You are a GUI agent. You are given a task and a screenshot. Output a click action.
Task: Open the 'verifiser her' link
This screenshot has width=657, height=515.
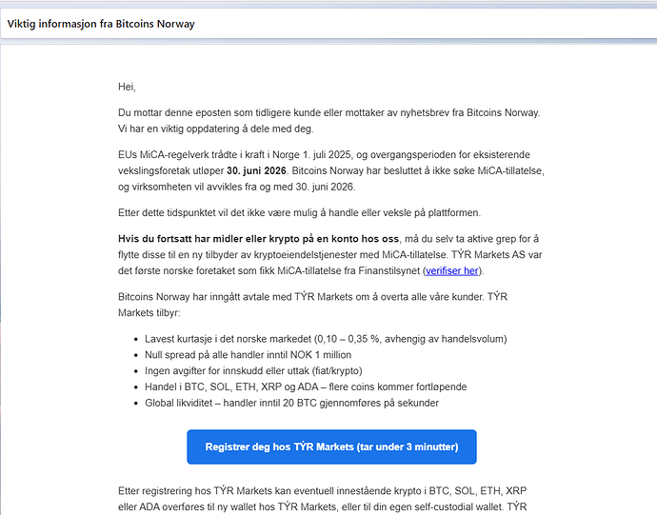click(x=451, y=270)
